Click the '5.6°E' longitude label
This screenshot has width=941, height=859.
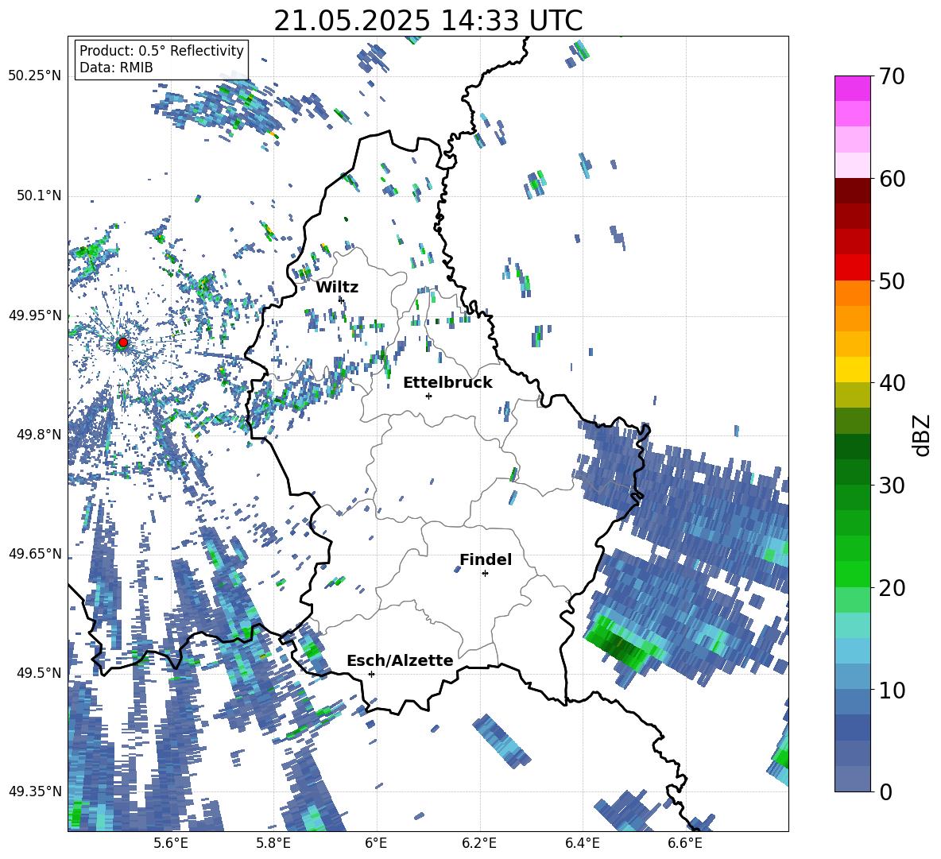click(x=171, y=844)
